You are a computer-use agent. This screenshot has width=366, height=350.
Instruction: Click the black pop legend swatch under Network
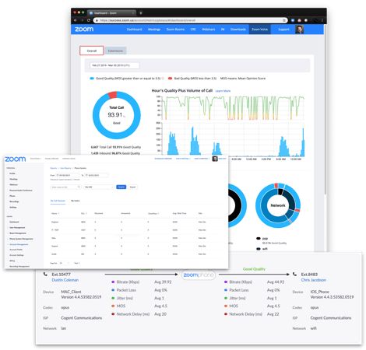coord(259,238)
